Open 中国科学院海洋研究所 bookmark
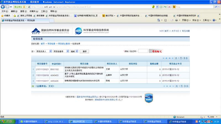This screenshot has width=221, height=124. coord(185,16)
